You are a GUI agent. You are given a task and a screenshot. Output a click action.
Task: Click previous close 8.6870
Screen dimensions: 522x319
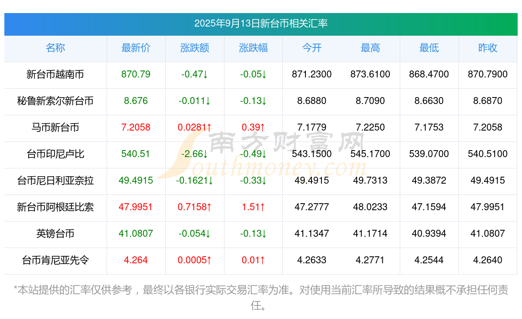pyautogui.click(x=488, y=101)
